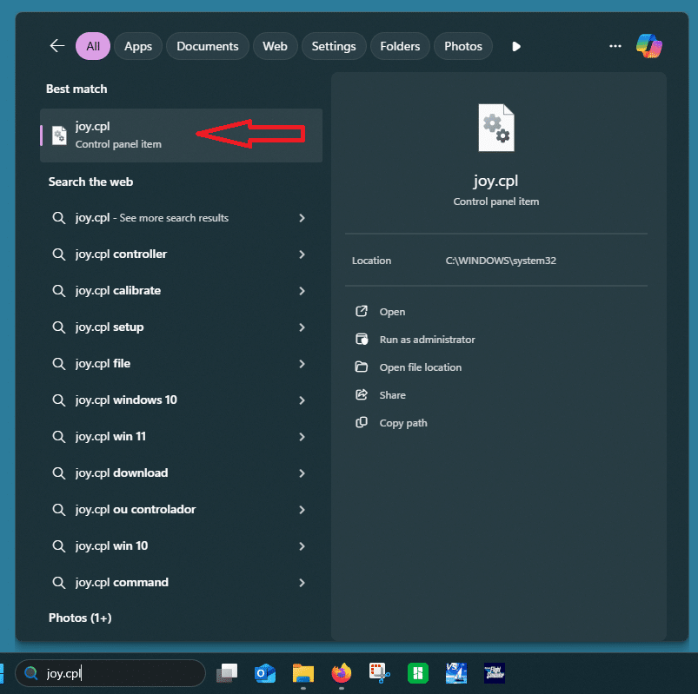Switch to the Web filter tab
Image resolution: width=698 pixels, height=694 pixels.
275,46
